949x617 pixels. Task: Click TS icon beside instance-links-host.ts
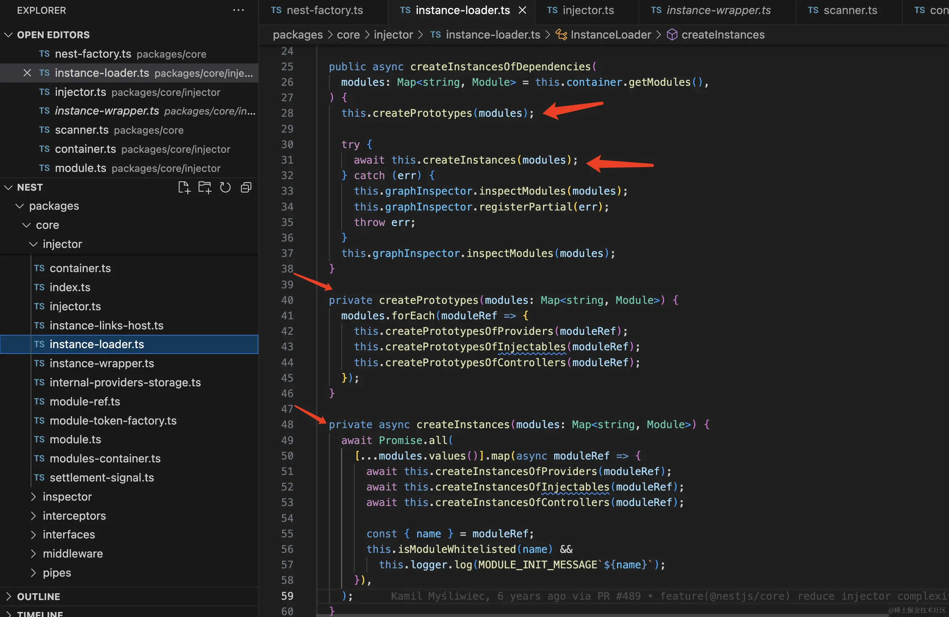click(39, 325)
